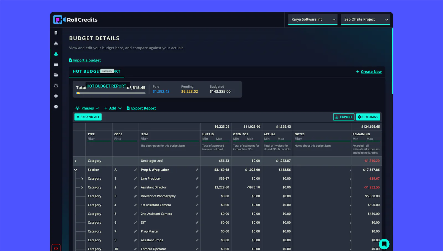Open the credit card payments sidebar icon
443x251 pixels.
click(x=56, y=64)
